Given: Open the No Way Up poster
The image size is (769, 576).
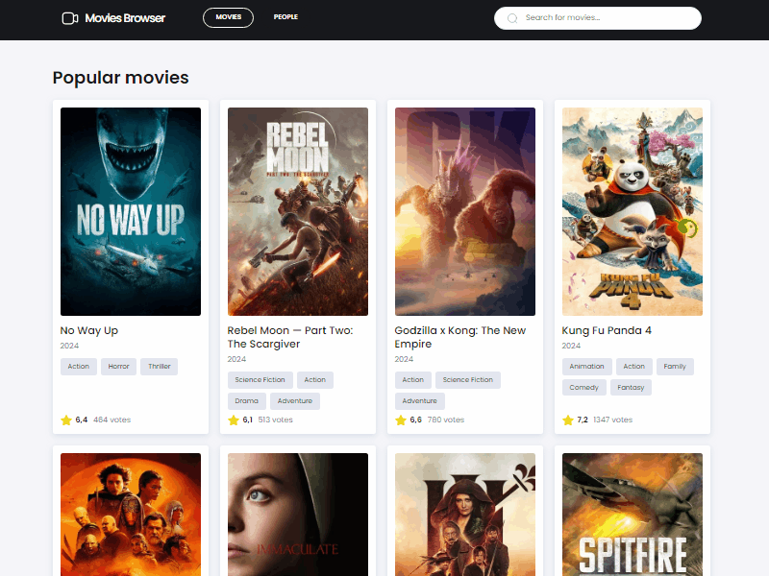Looking at the screenshot, I should click(131, 211).
